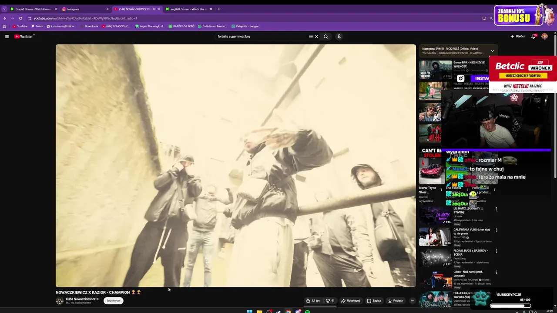Dislike the video (41)
This screenshot has height=313, width=557.
pyautogui.click(x=330, y=300)
